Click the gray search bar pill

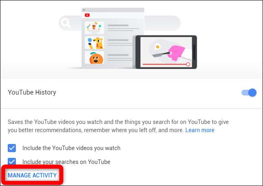pyautogui.click(x=120, y=23)
